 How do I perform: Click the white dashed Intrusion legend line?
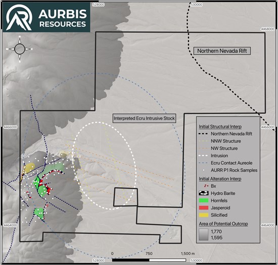[x=204, y=156]
